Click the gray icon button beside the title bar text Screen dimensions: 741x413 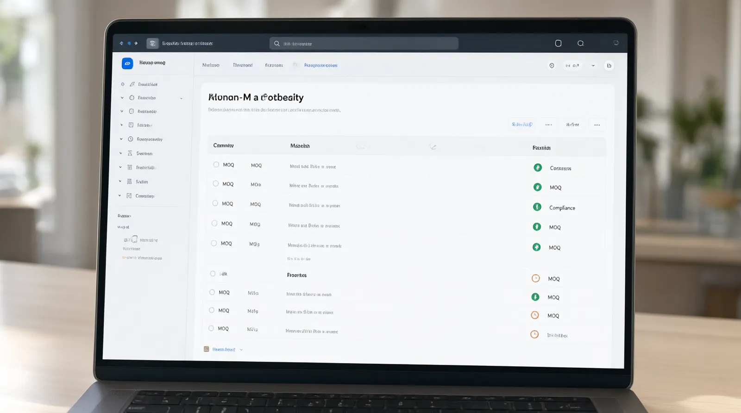[x=152, y=44]
